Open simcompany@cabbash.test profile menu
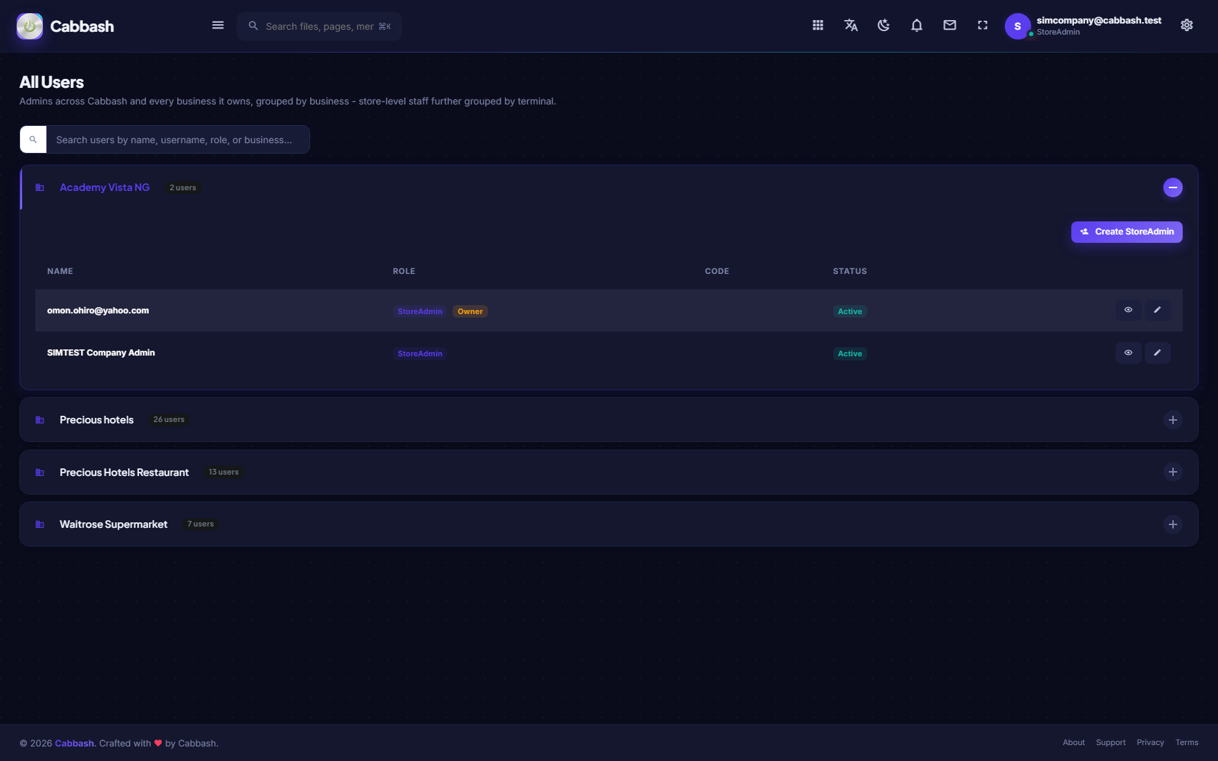1218x761 pixels. (x=1084, y=26)
